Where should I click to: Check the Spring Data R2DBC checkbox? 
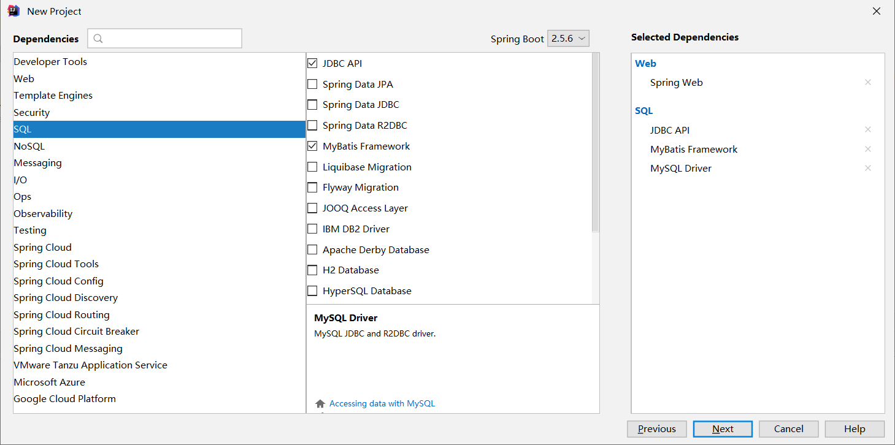point(312,126)
